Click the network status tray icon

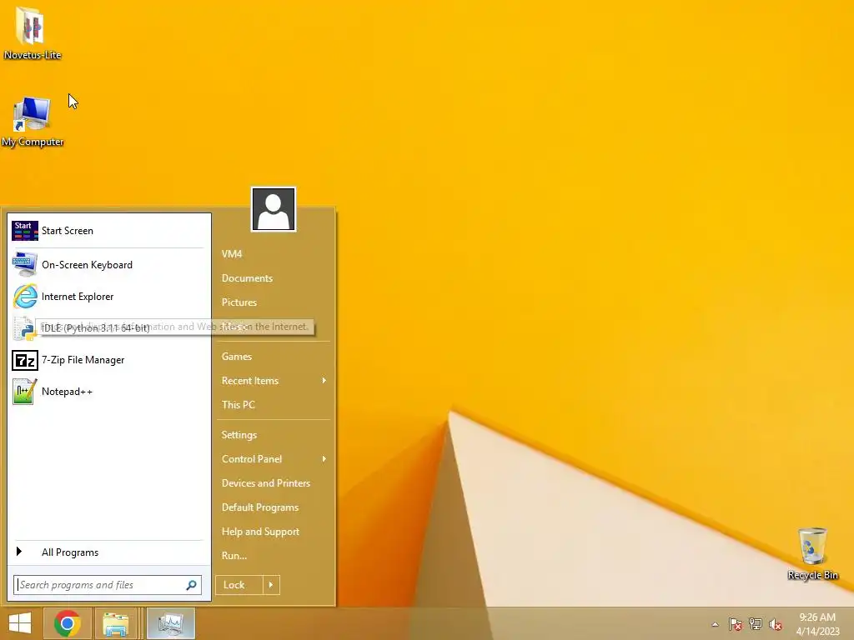point(756,624)
